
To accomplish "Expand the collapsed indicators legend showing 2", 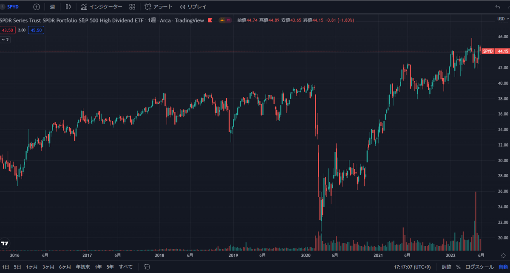I will coord(6,40).
